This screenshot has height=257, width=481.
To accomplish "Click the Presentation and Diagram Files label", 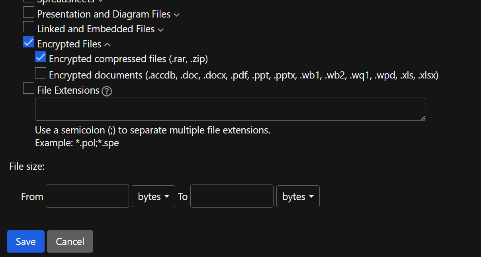I will click(104, 14).
